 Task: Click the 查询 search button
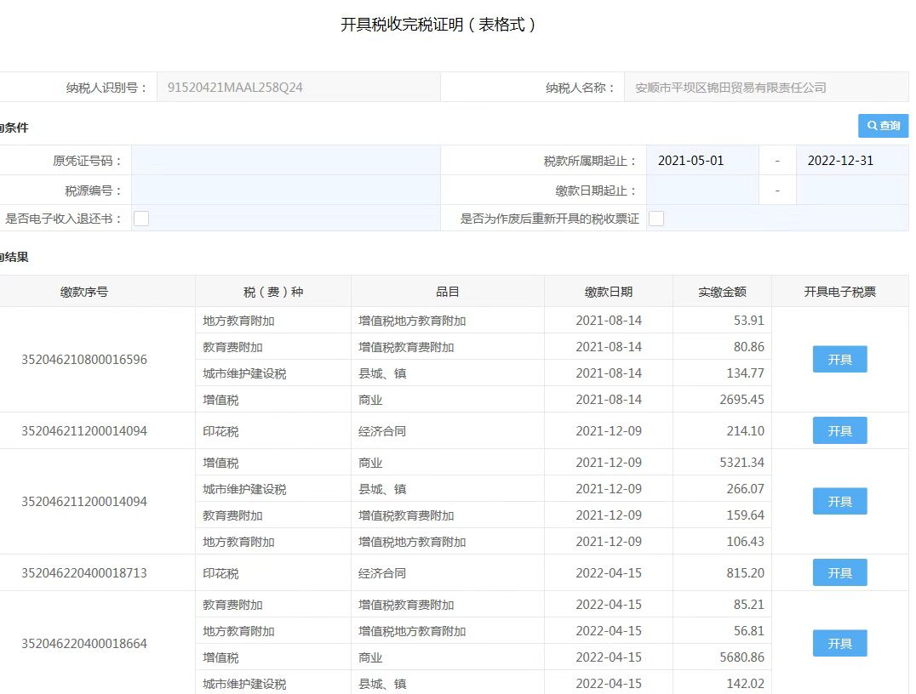click(883, 126)
